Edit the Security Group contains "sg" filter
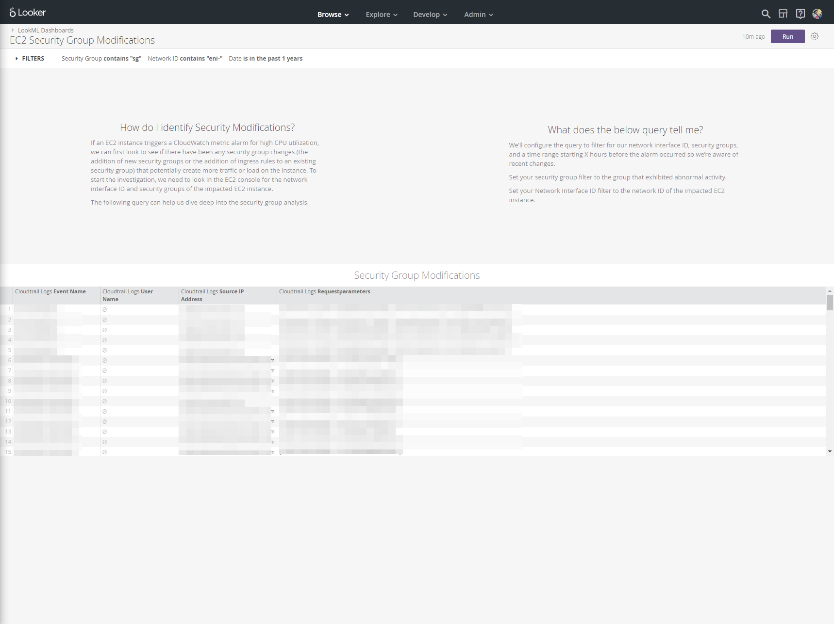Viewport: 834px width, 624px height. coord(101,58)
